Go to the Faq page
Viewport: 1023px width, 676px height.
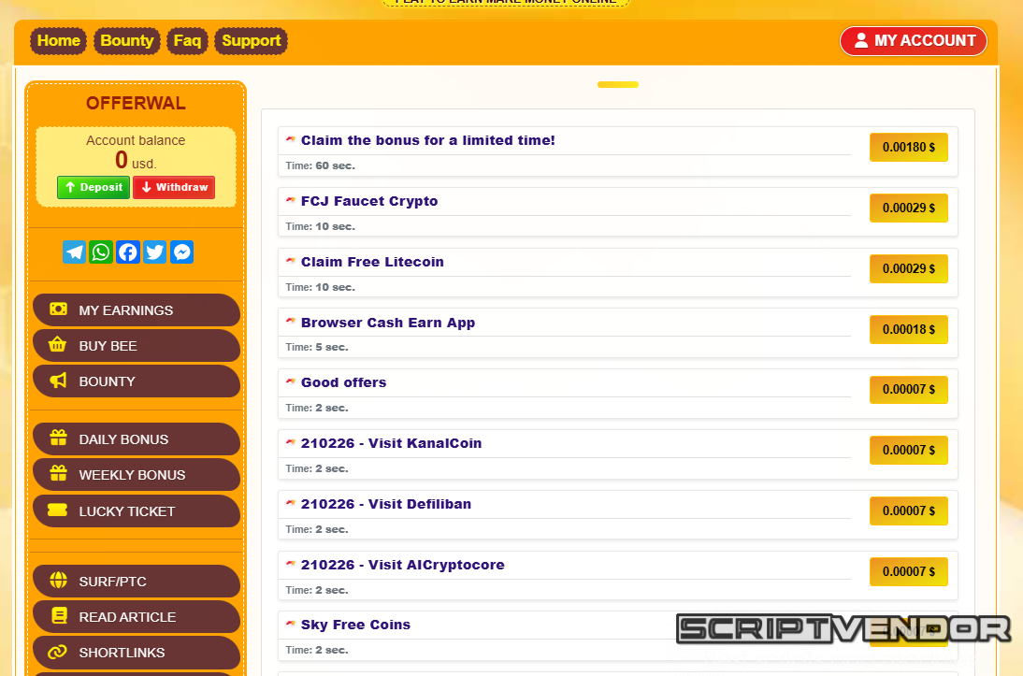tap(187, 41)
